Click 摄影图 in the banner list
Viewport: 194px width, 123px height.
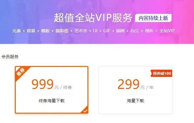click(62, 31)
